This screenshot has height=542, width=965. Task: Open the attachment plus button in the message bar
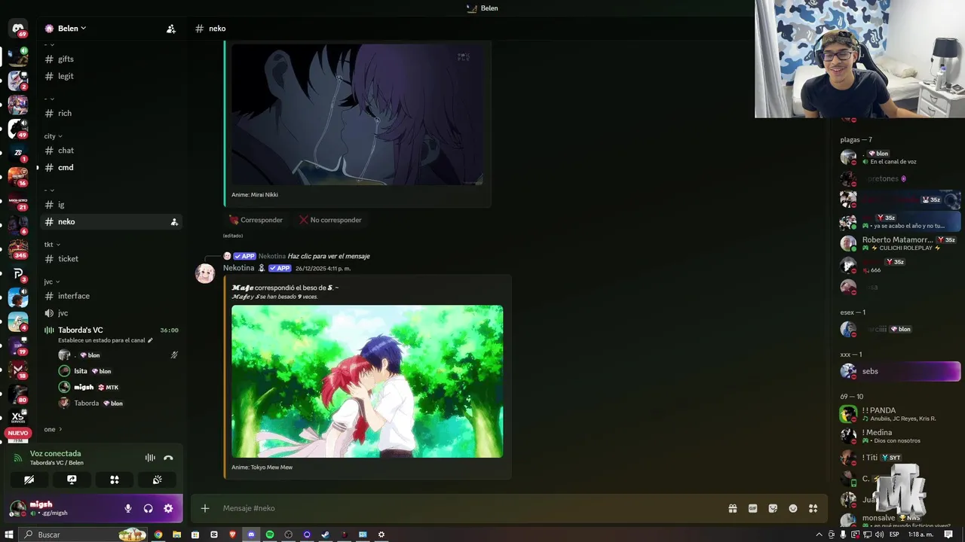(204, 508)
